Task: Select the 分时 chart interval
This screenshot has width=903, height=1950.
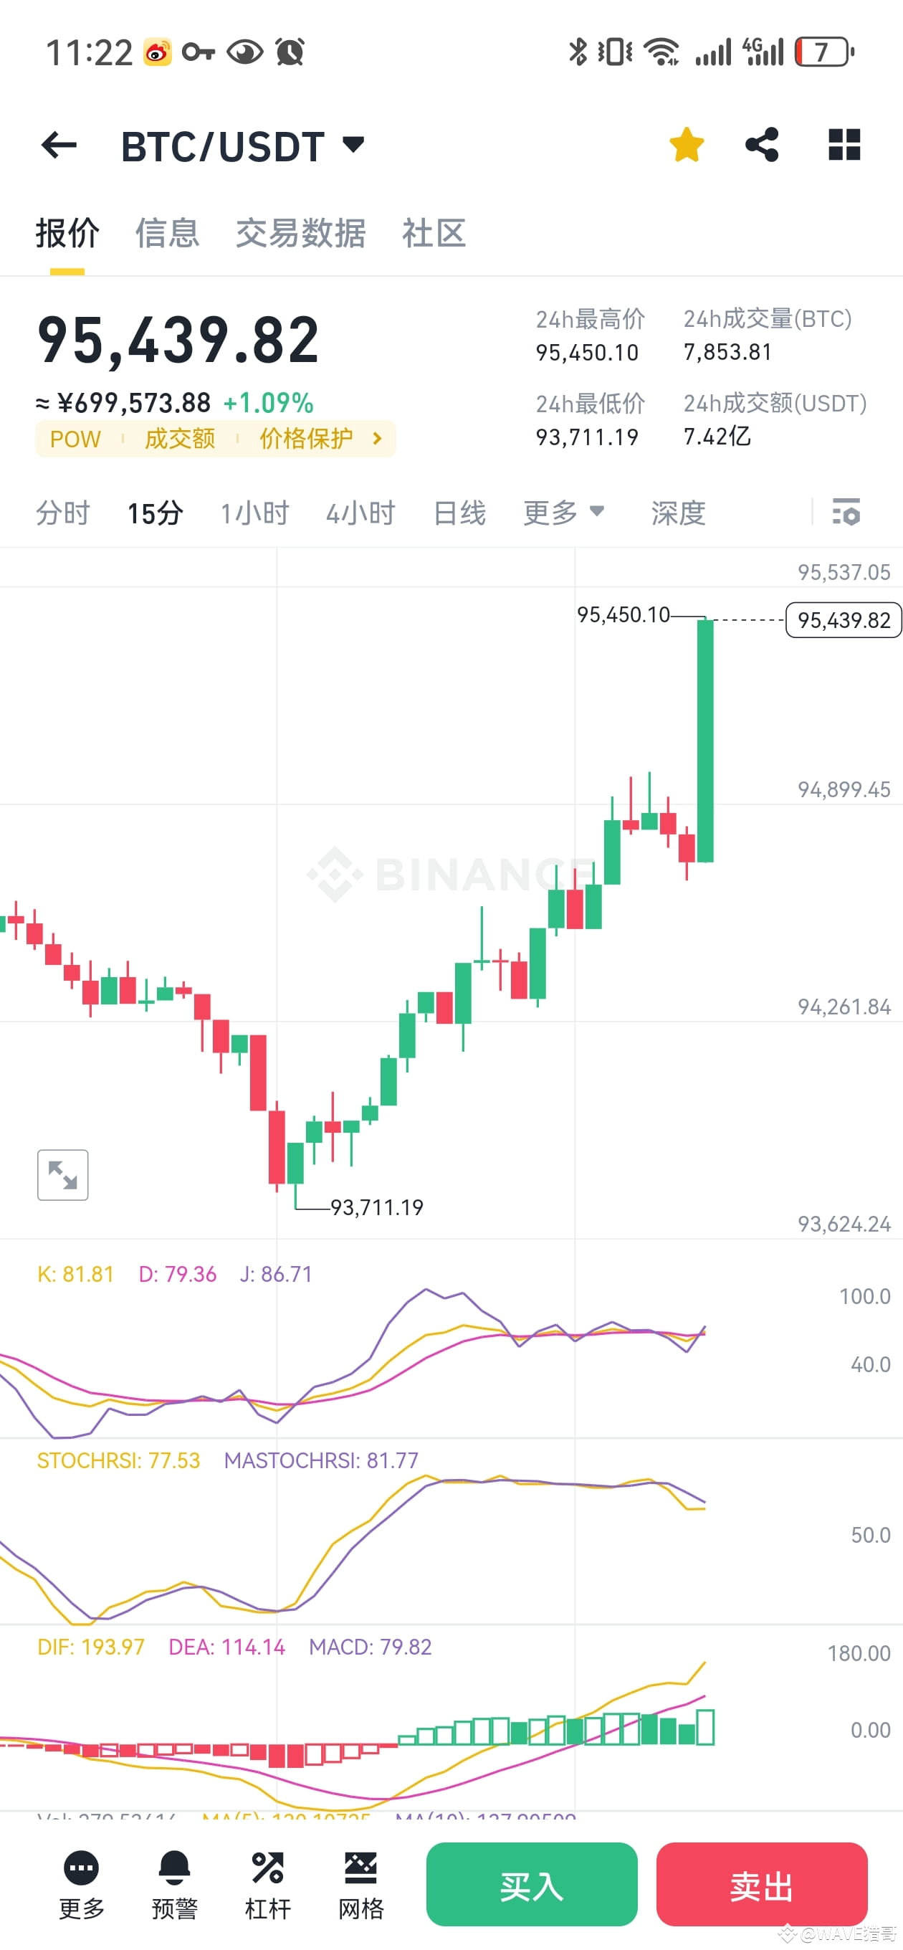Action: (63, 513)
